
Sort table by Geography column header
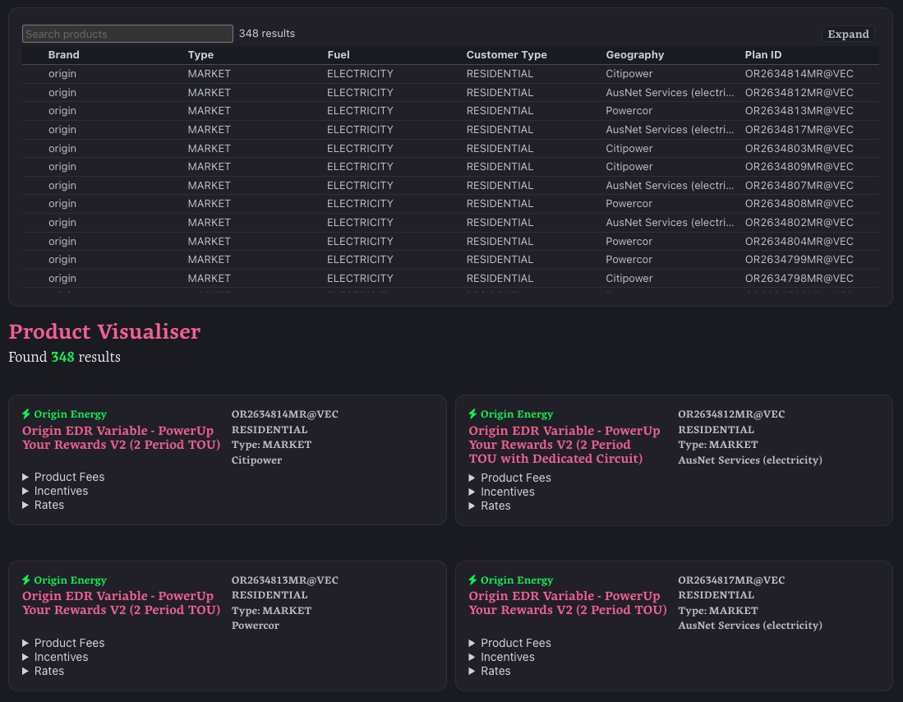634,55
